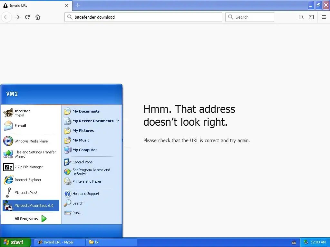The image size is (330, 247).
Task: Switch to the lol folder taskbar button
Action: point(112,242)
